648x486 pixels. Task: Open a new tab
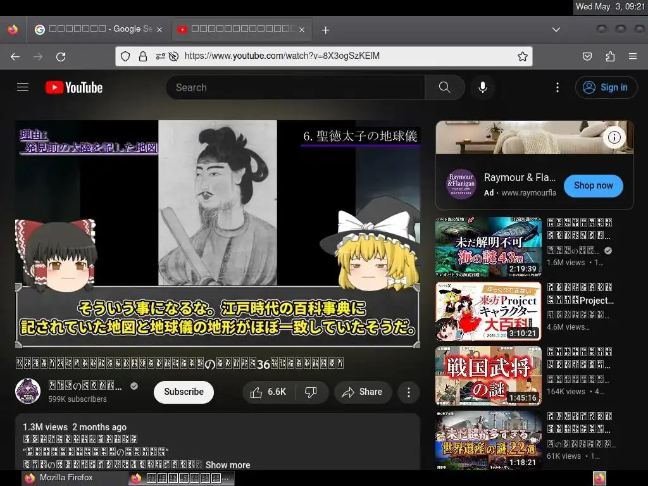coord(326,30)
